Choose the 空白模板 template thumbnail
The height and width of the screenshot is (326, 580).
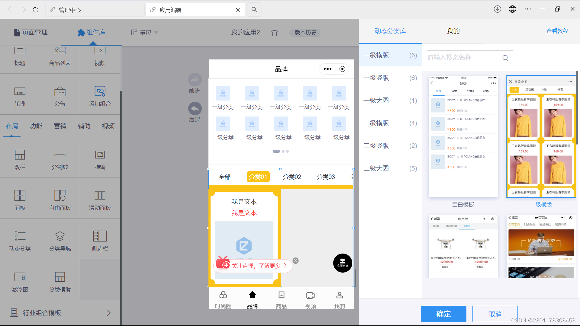tap(463, 136)
